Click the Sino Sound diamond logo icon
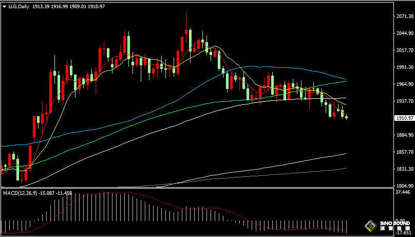415x237 pixels. [x=370, y=226]
